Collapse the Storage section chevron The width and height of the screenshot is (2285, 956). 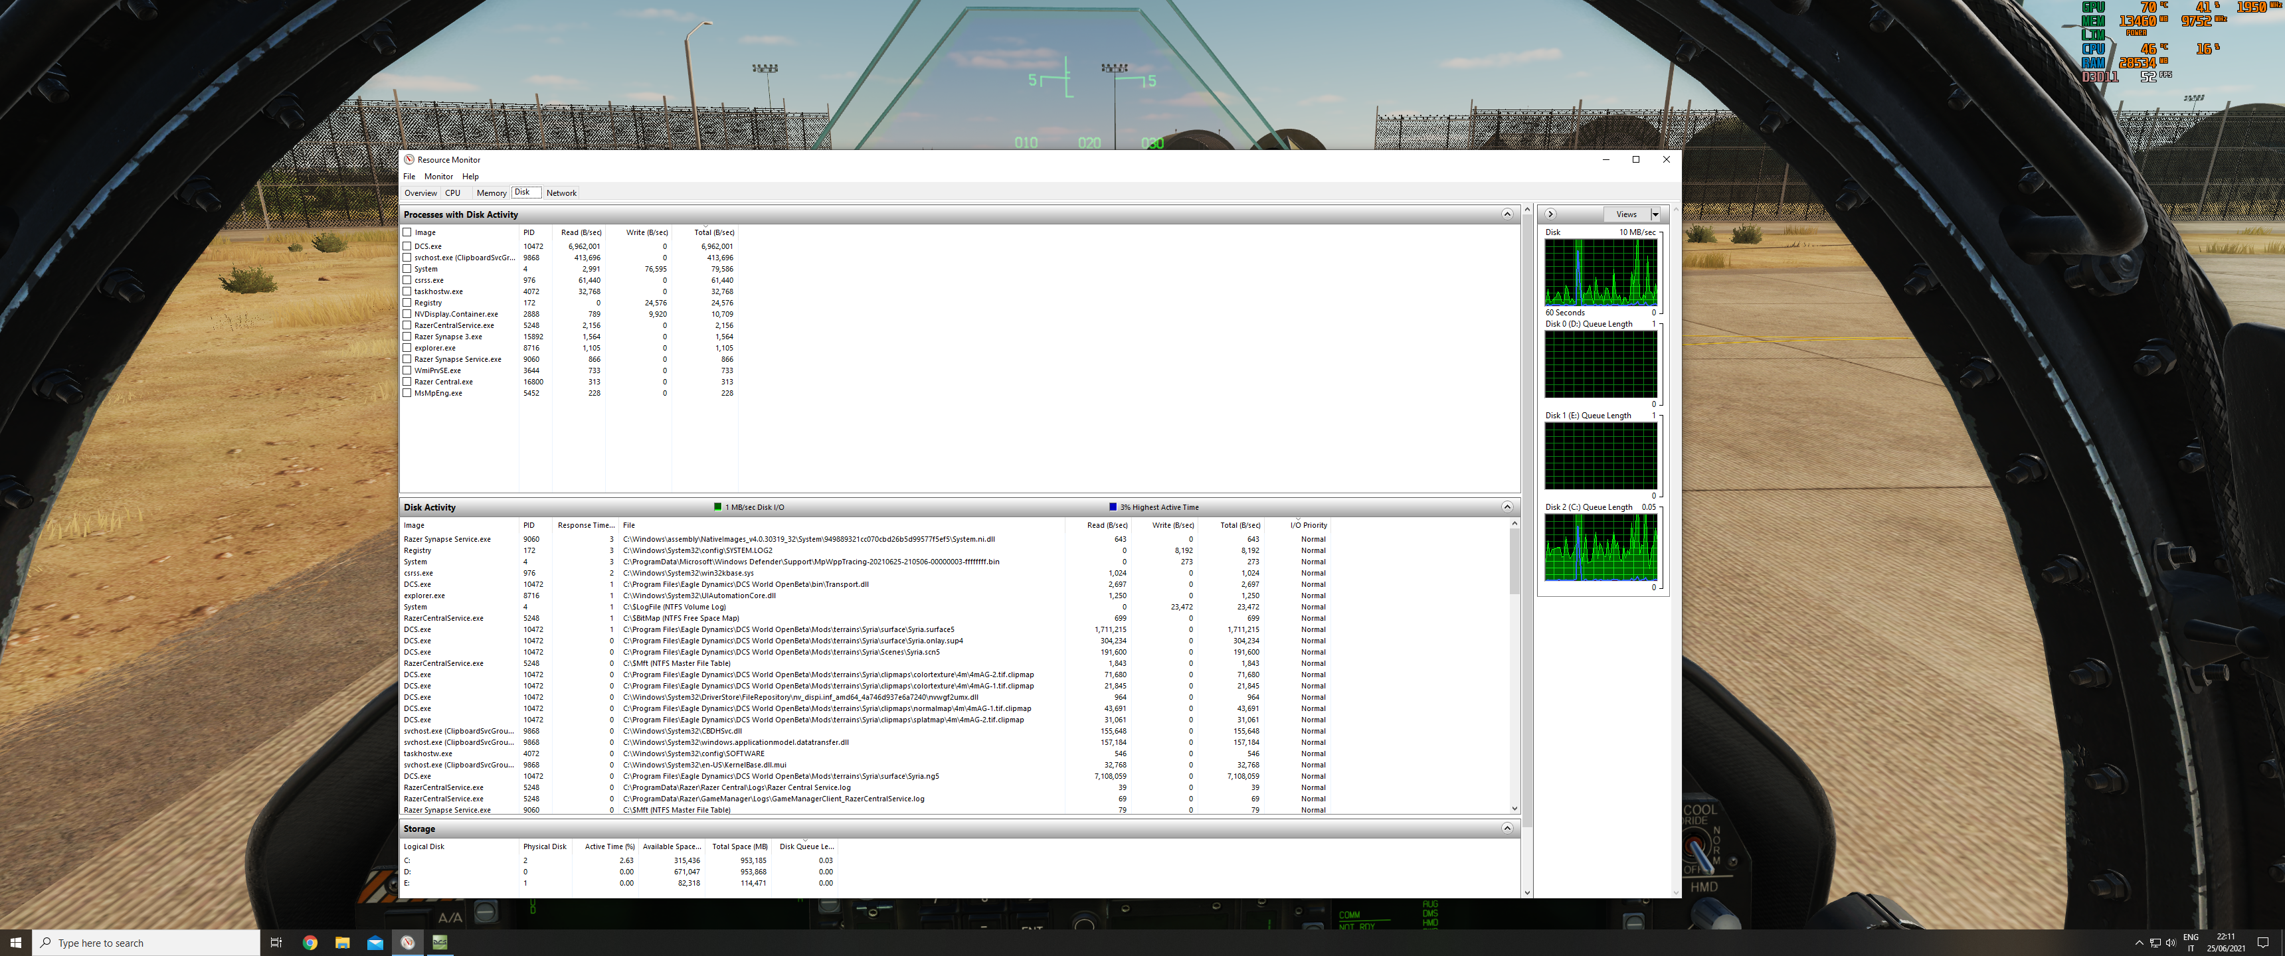click(1507, 827)
